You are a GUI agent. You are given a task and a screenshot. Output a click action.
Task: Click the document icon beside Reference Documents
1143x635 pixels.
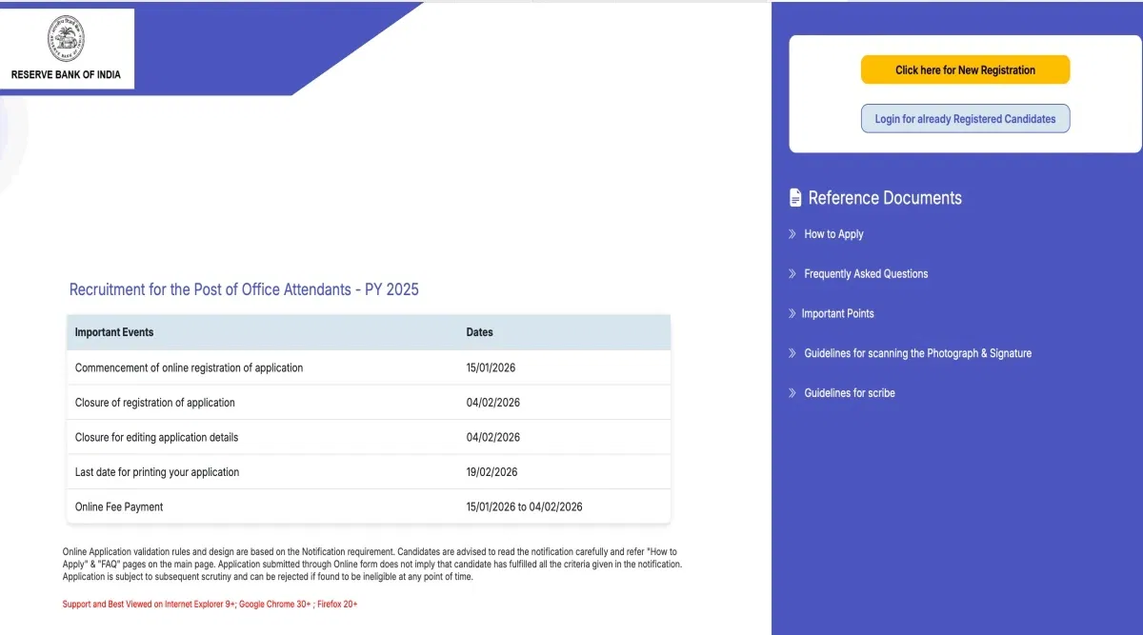click(795, 197)
